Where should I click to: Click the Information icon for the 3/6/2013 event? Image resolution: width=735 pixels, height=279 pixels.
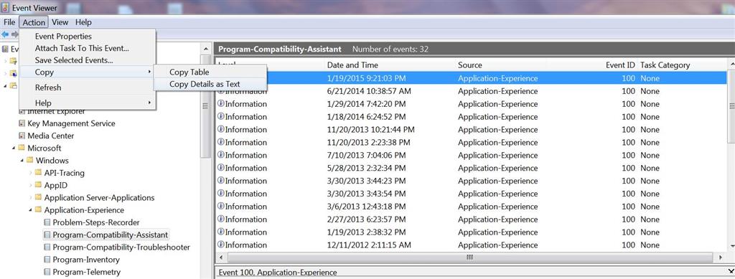tap(221, 206)
